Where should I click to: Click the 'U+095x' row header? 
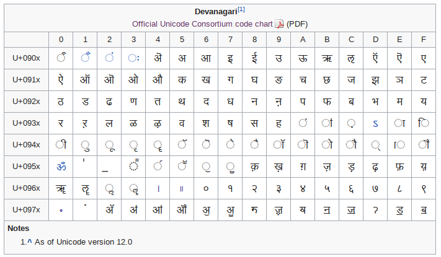pos(26,167)
